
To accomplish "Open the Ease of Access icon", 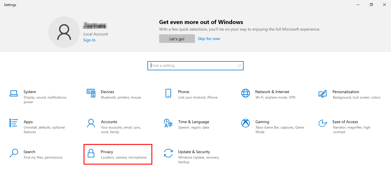I will pos(323,123).
